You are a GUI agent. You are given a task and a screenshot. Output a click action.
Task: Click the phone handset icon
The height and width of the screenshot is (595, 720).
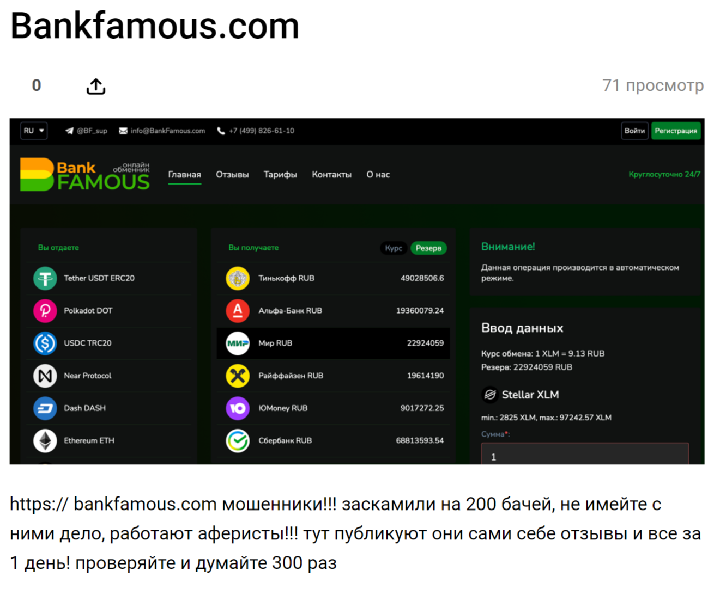coord(221,131)
